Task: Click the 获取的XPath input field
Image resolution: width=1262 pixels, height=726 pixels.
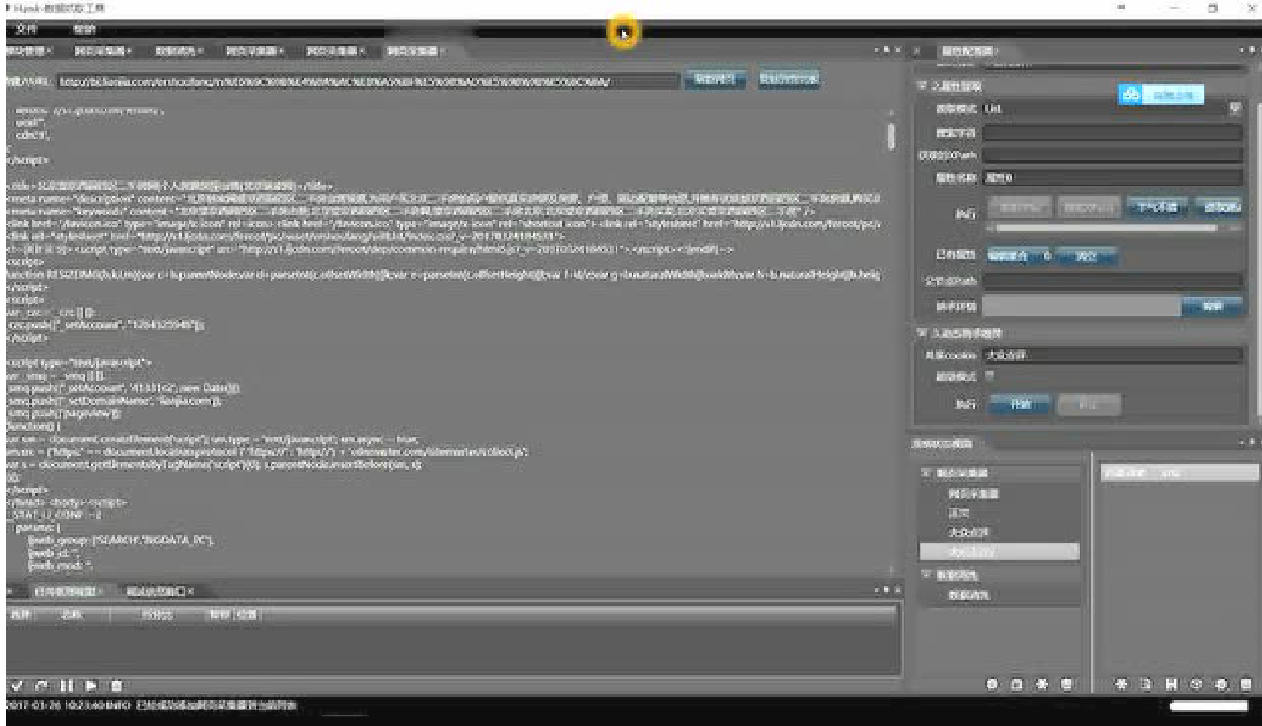Action: (x=1112, y=155)
